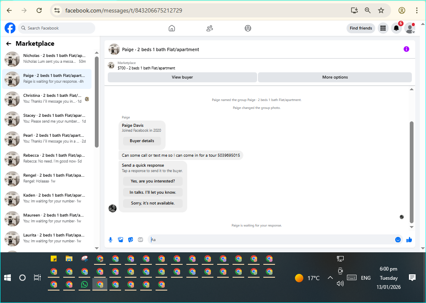
Task: Open Laurita conversation in the list
Action: [x=47, y=239]
